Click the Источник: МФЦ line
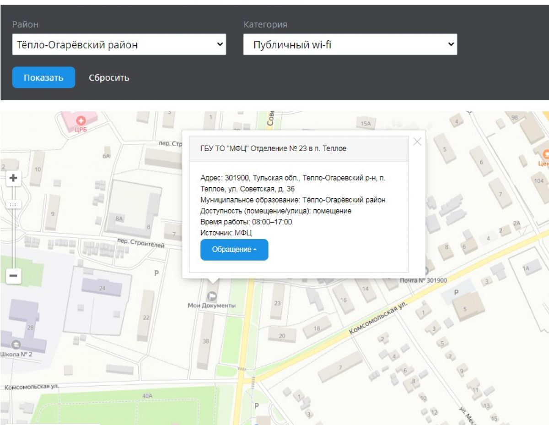 (226, 233)
